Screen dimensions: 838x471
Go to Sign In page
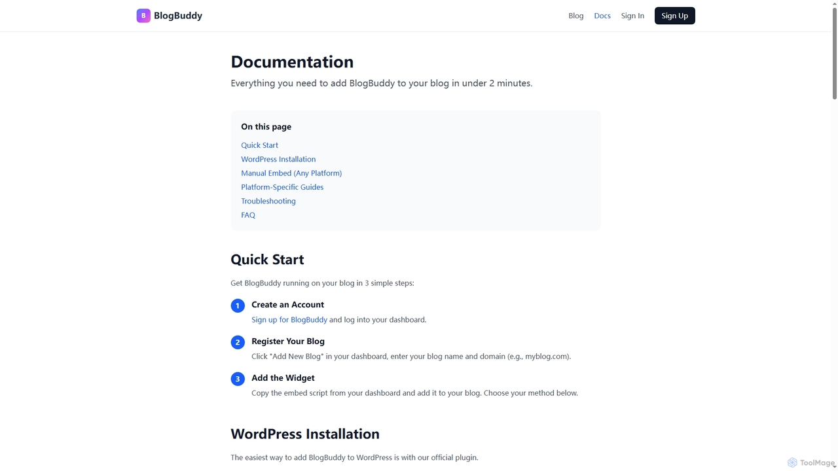click(632, 16)
